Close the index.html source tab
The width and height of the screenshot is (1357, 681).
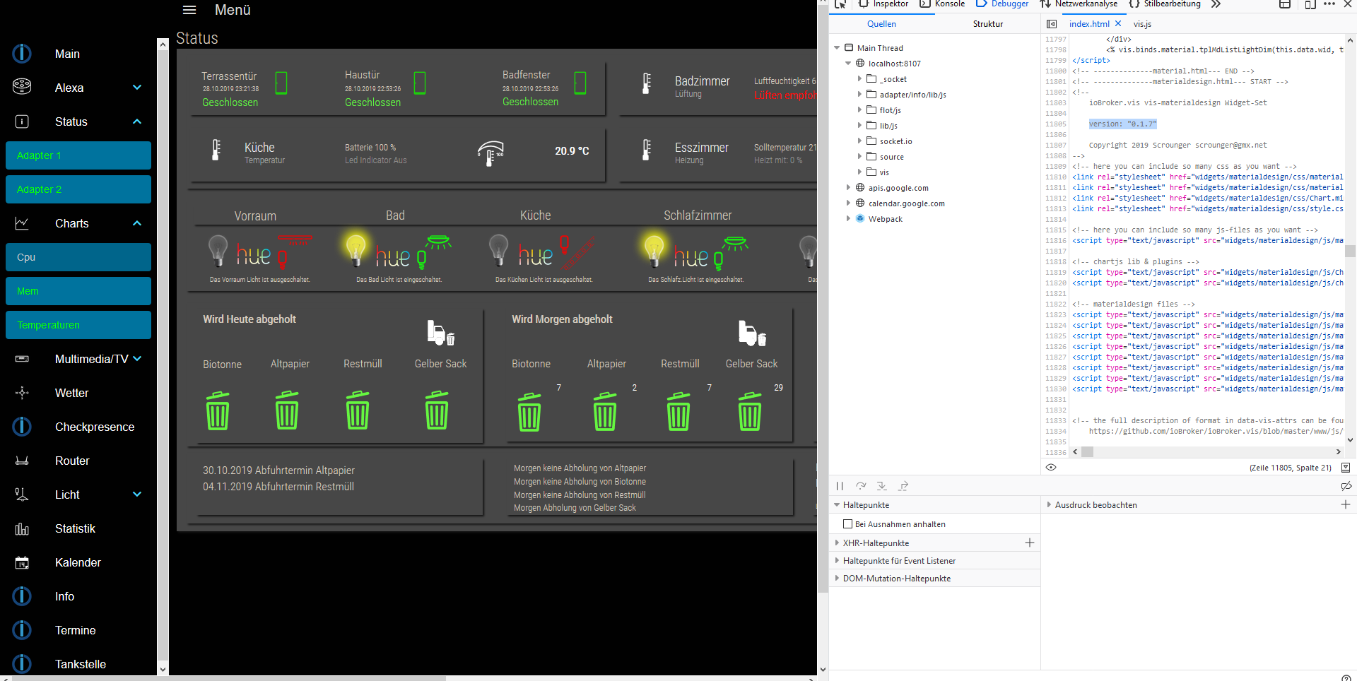point(1118,23)
